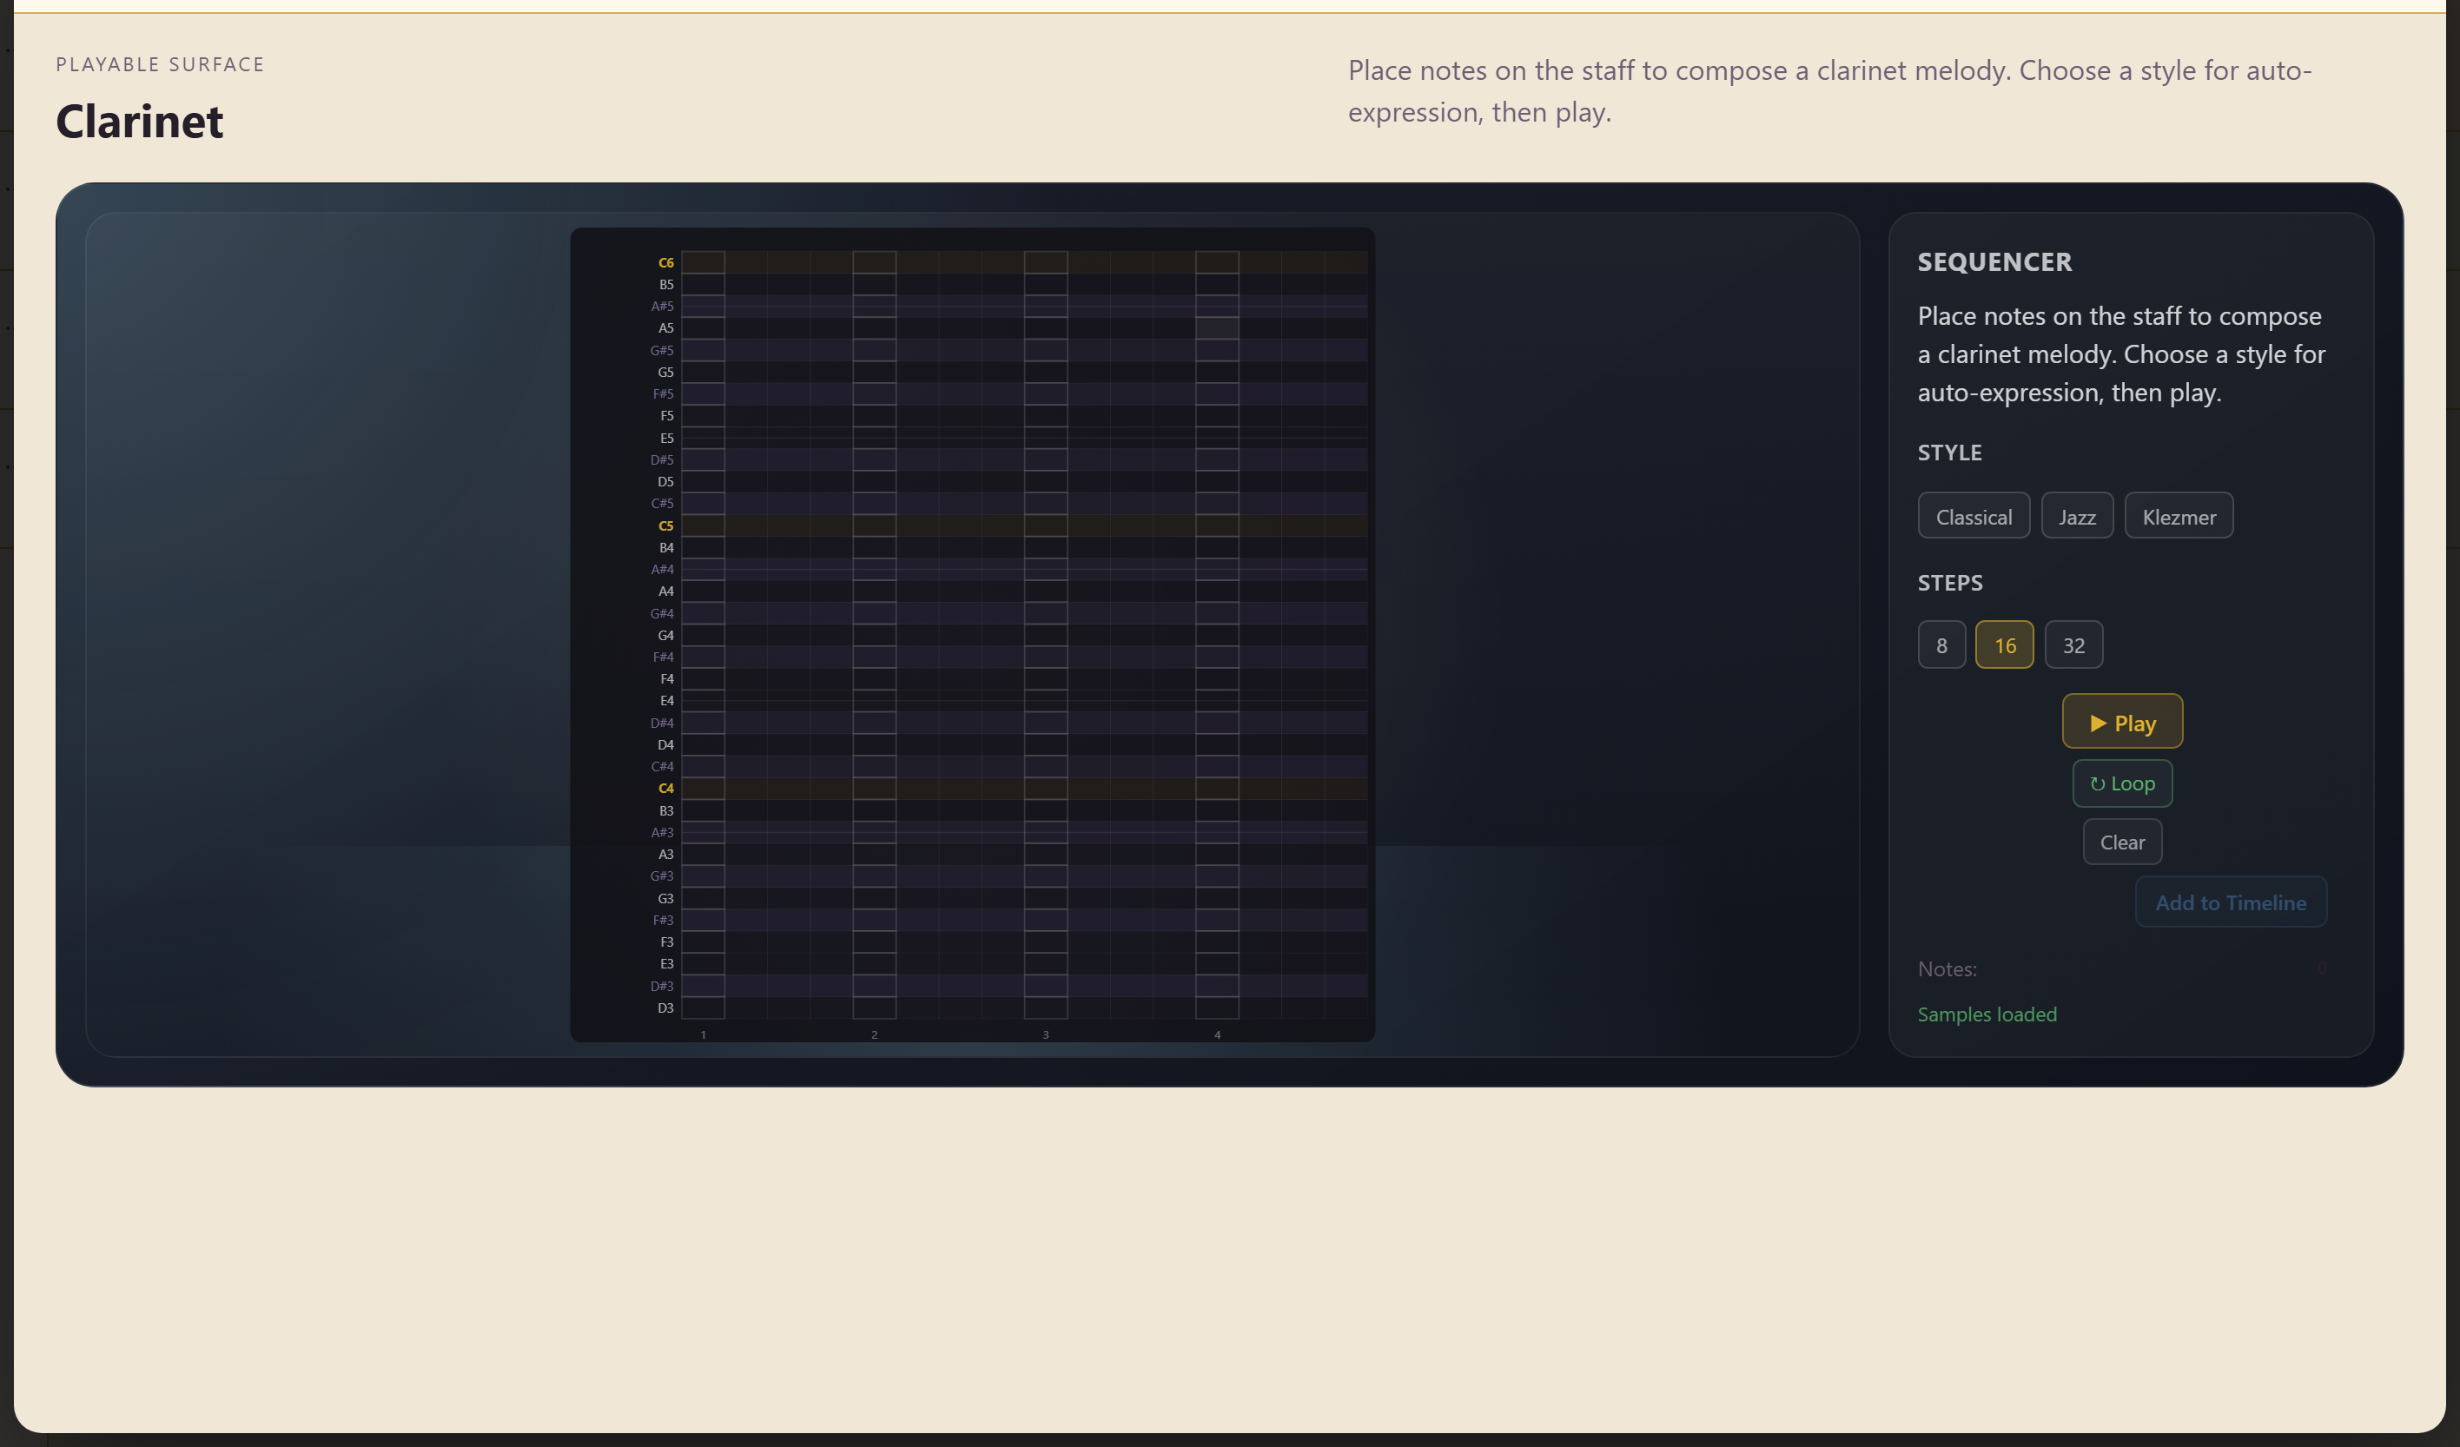Click the G#3 pitch label
2460x1447 pixels.
(662, 875)
